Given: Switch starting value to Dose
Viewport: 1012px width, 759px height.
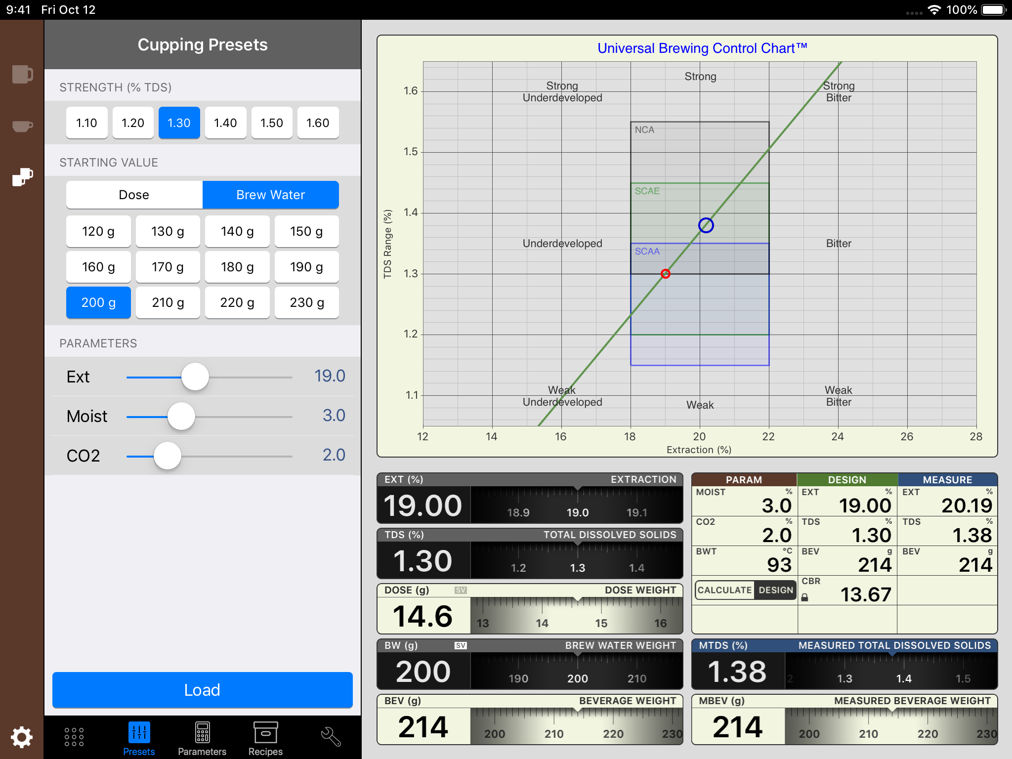Looking at the screenshot, I should (134, 195).
